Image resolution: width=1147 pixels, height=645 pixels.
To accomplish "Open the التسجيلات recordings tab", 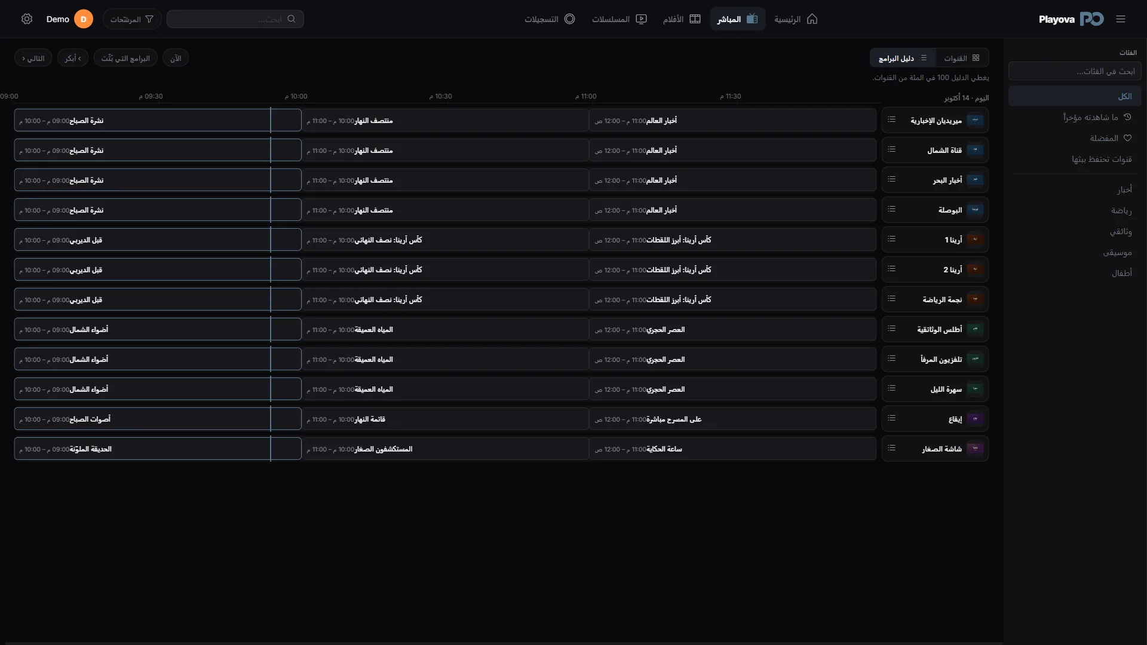I will tap(550, 19).
